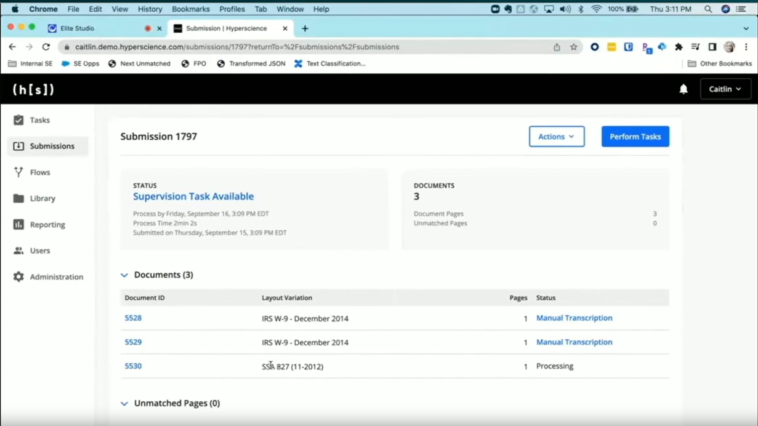This screenshot has height=426, width=758.
Task: Click the Wi-Fi status icon
Action: [x=596, y=9]
